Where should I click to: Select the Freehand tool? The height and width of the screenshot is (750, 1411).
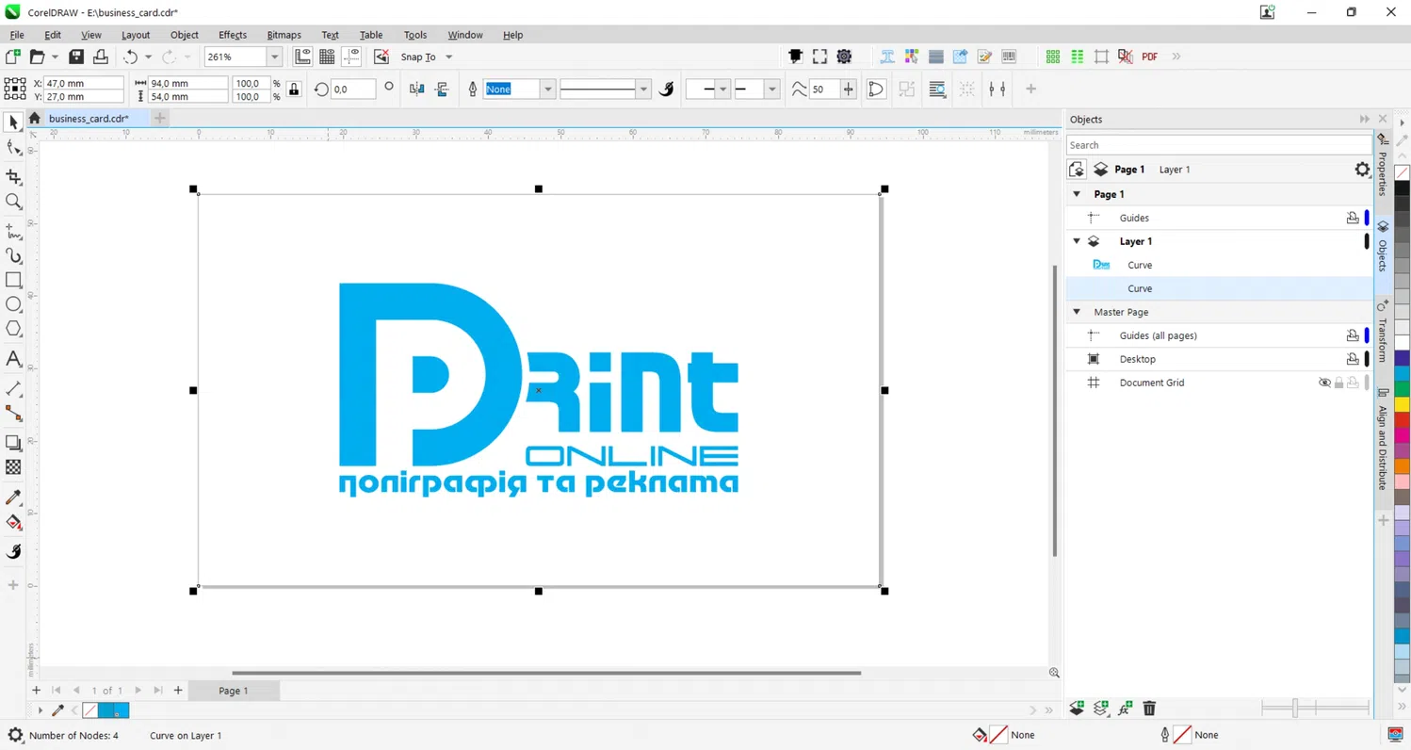pos(13,231)
